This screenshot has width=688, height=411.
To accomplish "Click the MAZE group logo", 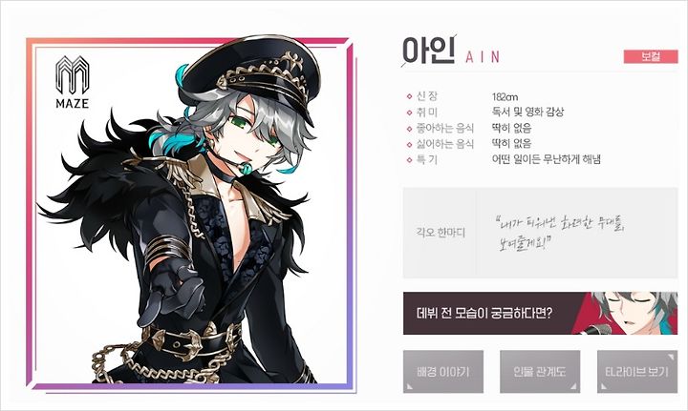I will click(x=73, y=82).
